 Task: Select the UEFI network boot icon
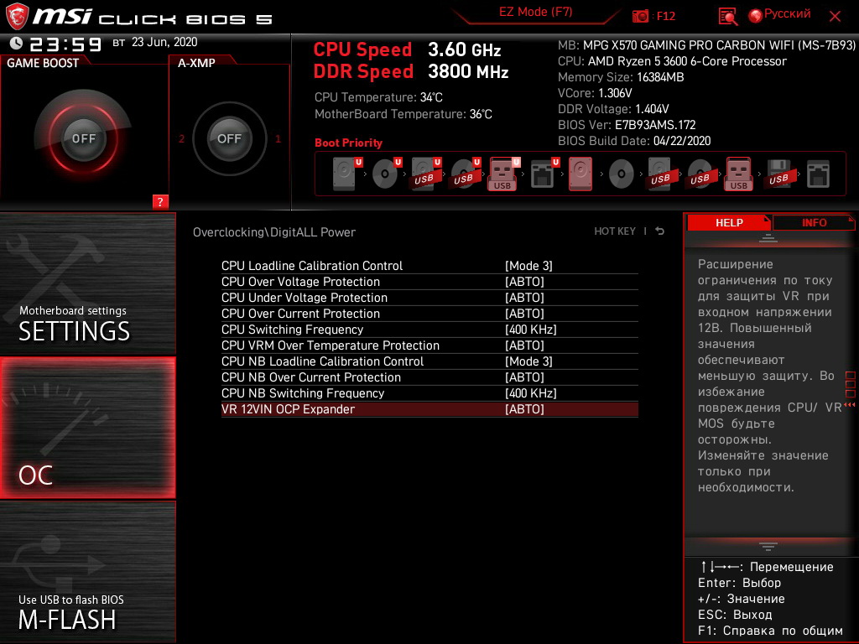544,174
